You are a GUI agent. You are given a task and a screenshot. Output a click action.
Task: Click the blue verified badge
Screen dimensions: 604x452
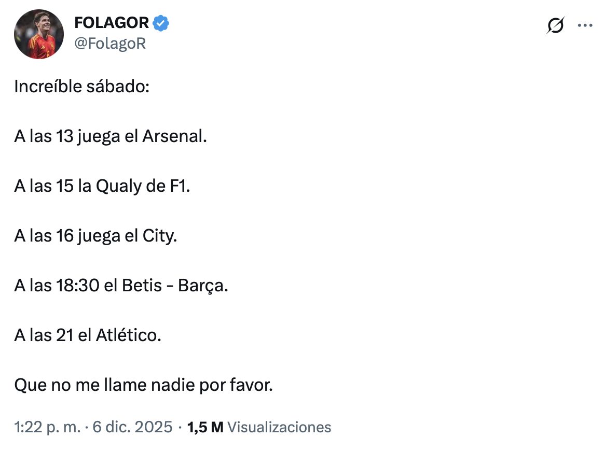click(161, 23)
